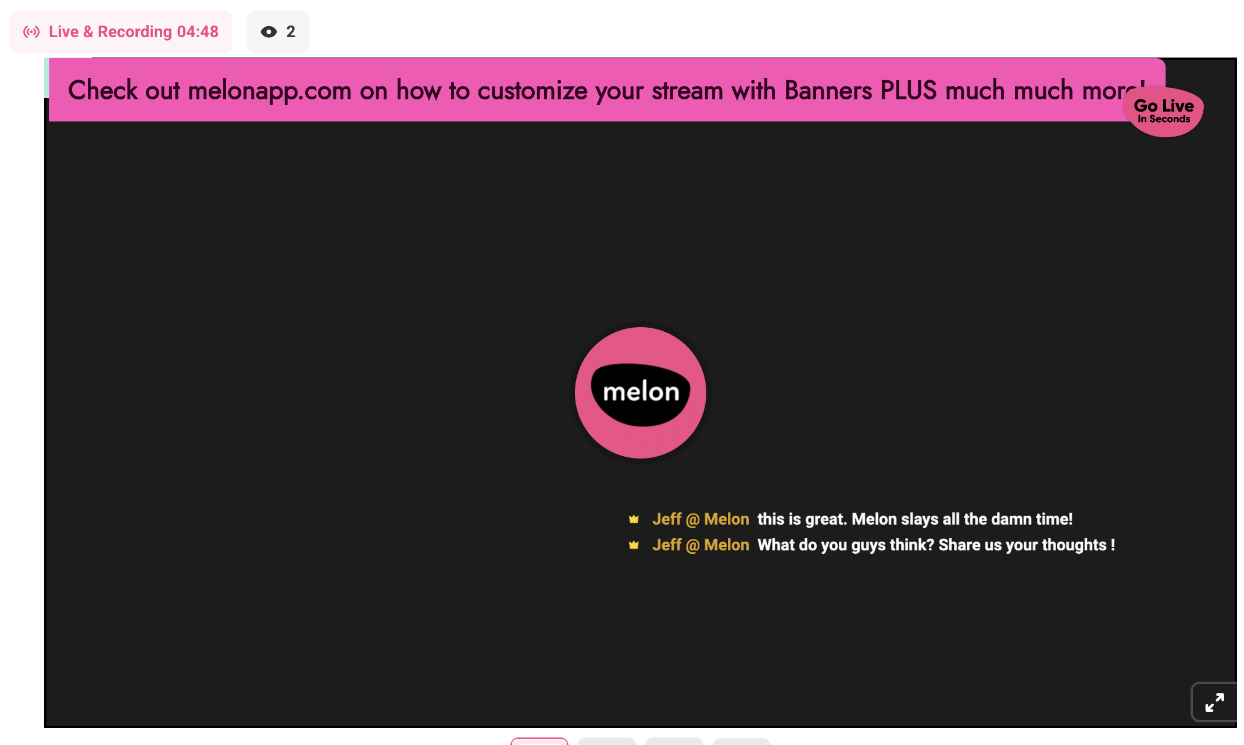Click crown icon beside second chat message
The width and height of the screenshot is (1244, 745).
[634, 545]
